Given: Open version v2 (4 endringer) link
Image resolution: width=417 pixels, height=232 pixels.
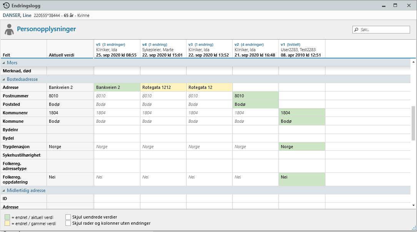Looking at the screenshot, I should tap(249, 45).
